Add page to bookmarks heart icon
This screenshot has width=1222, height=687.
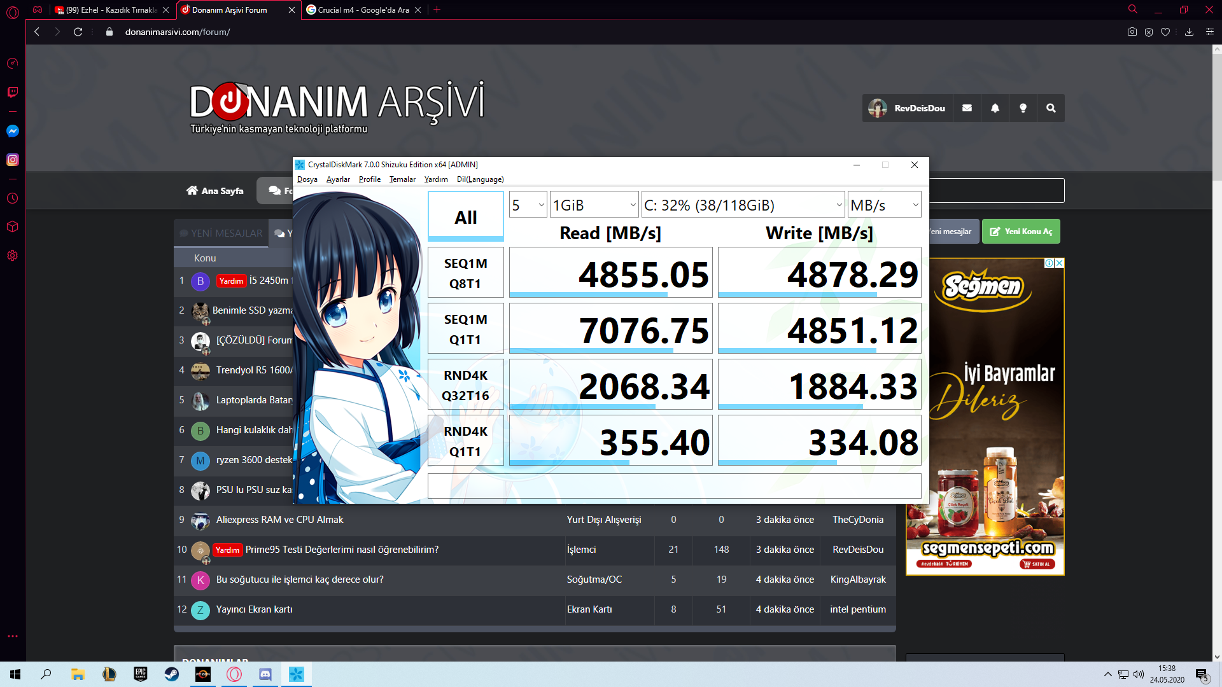pyautogui.click(x=1165, y=32)
